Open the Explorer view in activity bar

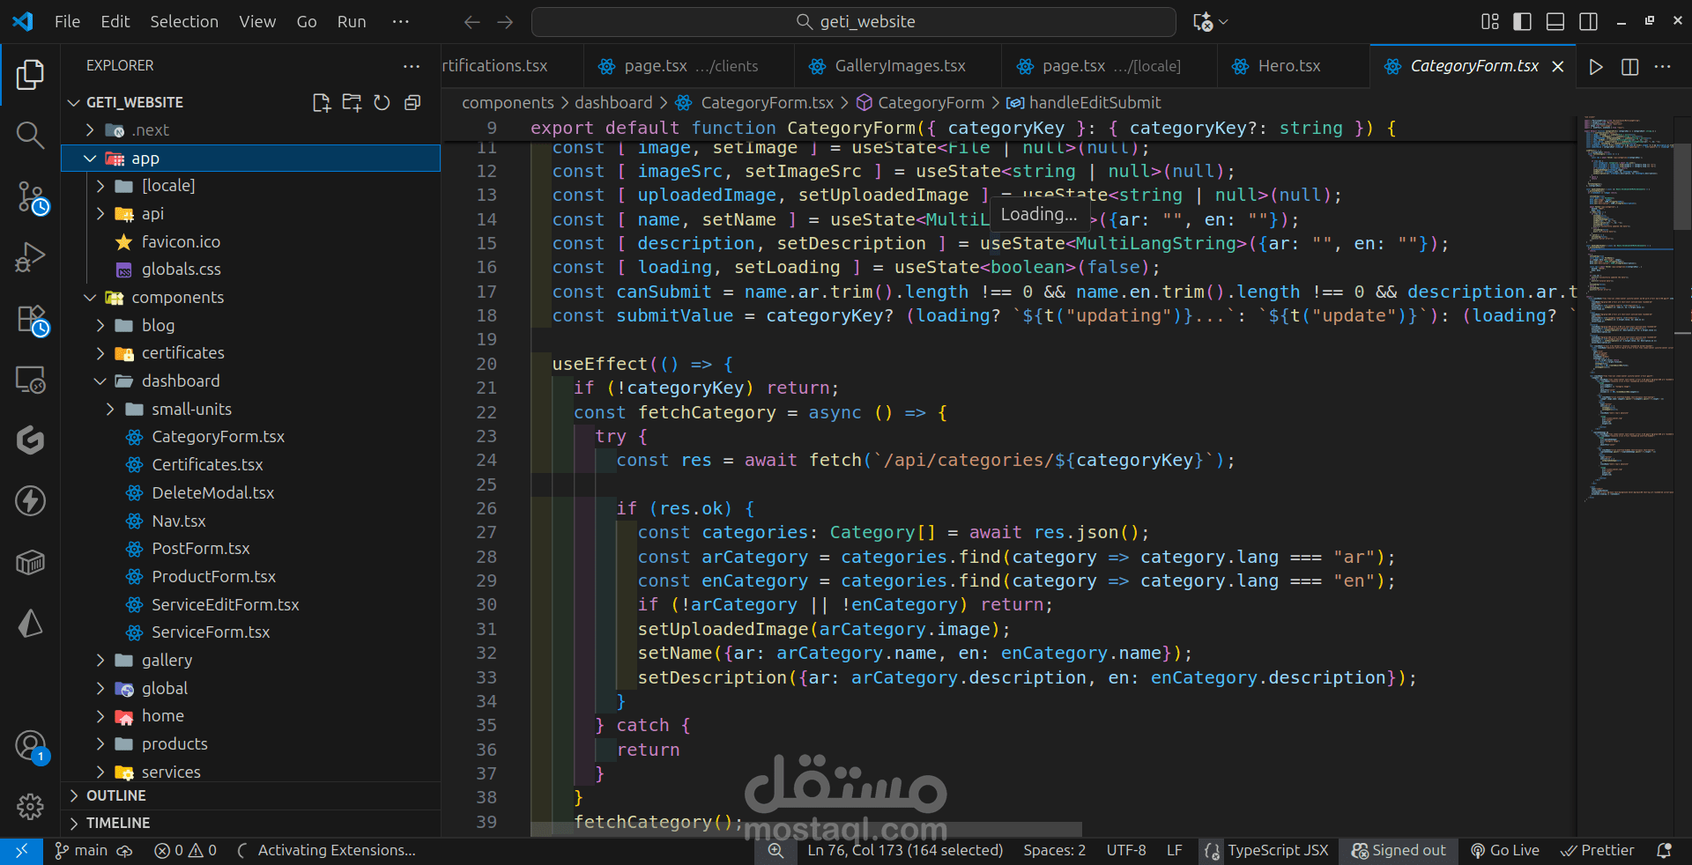coord(30,75)
